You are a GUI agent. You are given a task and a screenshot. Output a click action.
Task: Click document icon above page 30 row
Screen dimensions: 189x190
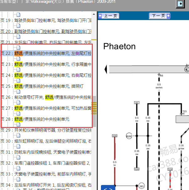pyautogui.click(x=18, y=135)
